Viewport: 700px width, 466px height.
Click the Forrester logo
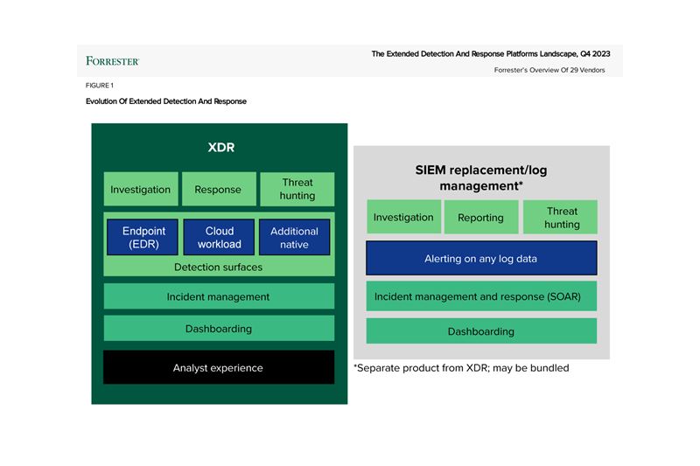[112, 60]
